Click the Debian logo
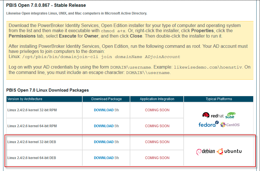260x171 pixels. pos(206,151)
